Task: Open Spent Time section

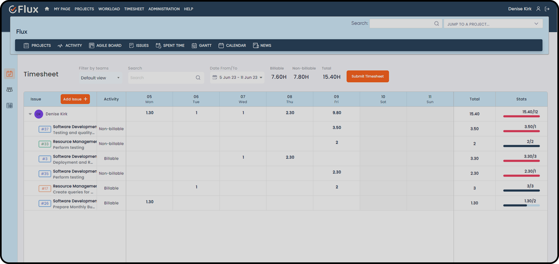Action: (170, 45)
